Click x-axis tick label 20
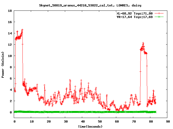The height and width of the screenshot is (129, 173). pos(49,121)
